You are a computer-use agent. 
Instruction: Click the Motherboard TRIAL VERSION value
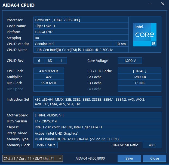(x=97, y=115)
